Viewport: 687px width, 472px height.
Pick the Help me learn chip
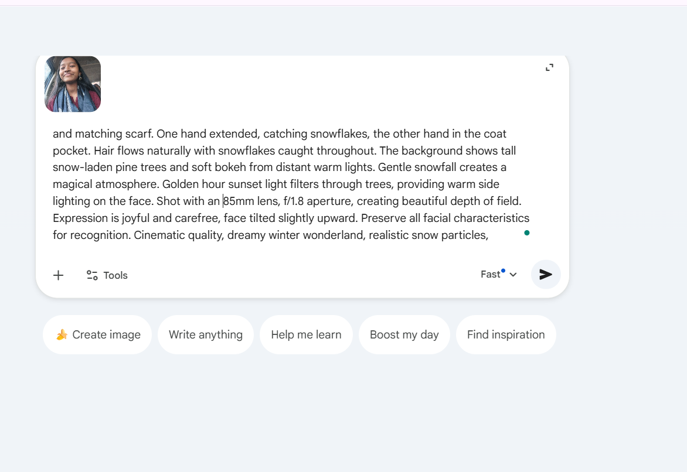[x=306, y=334]
